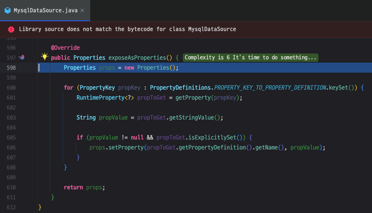Viewport: 372px width, 213px height.
Task: Select the MysqlDataSource.java editor tab
Action: 45,10
